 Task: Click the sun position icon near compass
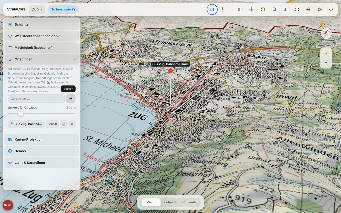point(323,25)
